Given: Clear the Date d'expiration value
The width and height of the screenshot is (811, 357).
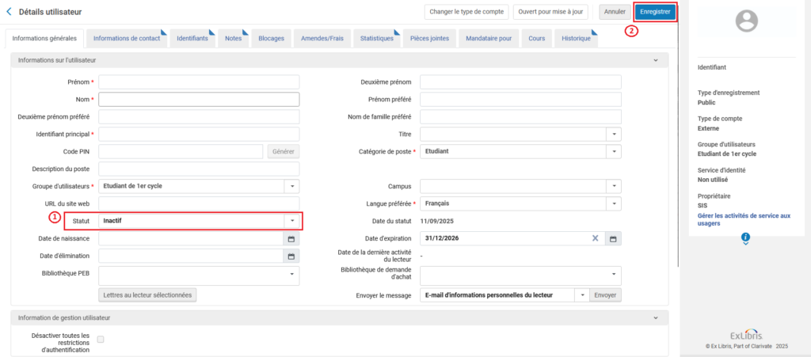Looking at the screenshot, I should point(595,238).
